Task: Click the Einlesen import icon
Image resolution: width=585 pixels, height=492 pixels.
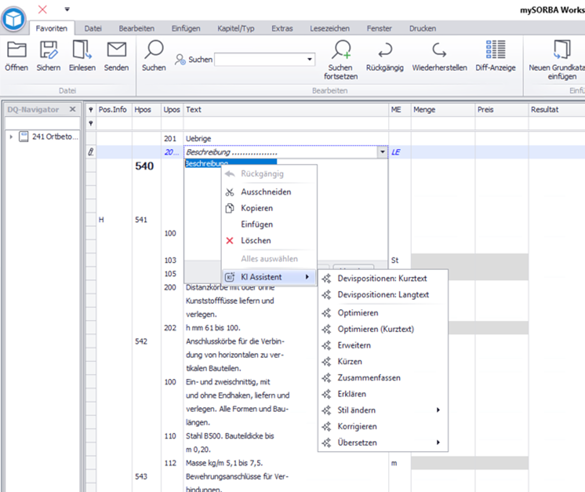Action: point(82,50)
